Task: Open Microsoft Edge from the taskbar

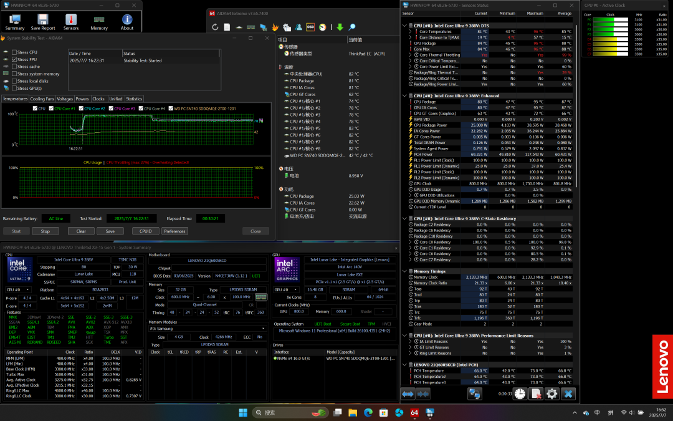Action: pos(368,412)
